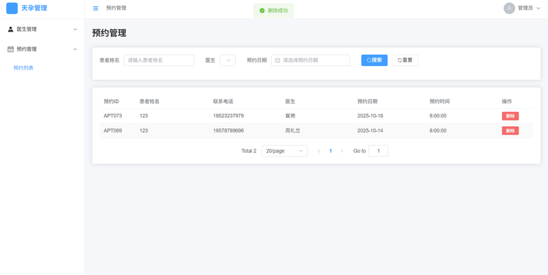Delete appointment APT073 row
This screenshot has height=275, width=548.
[510, 116]
